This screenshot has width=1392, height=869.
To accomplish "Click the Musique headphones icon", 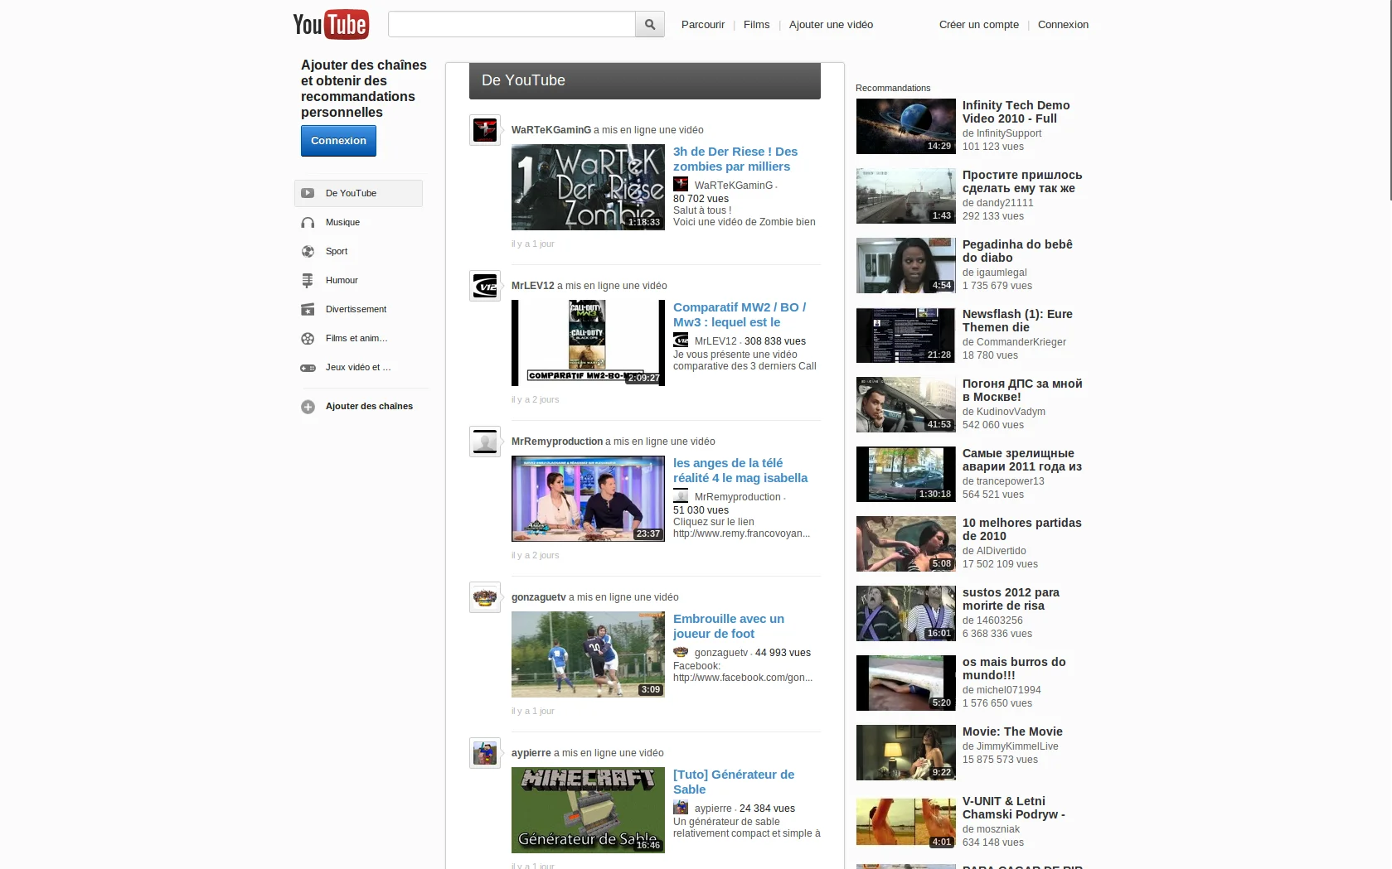I will [x=308, y=222].
